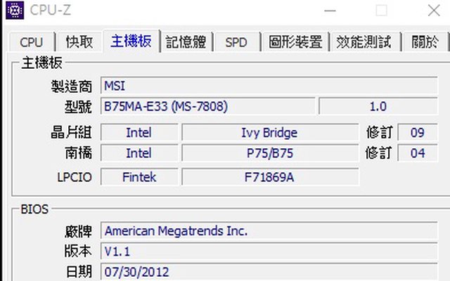Close the CPU-Z window
Viewport: 450px width, 281px height.
pos(432,11)
